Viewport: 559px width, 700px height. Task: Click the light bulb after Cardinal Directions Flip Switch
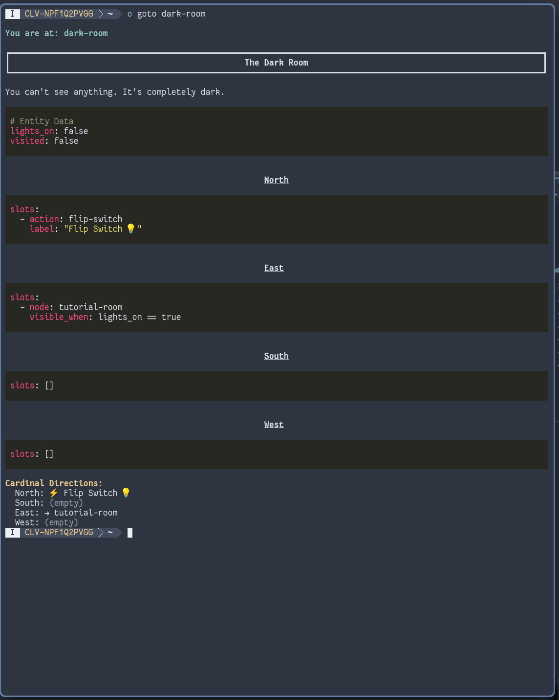tap(126, 493)
